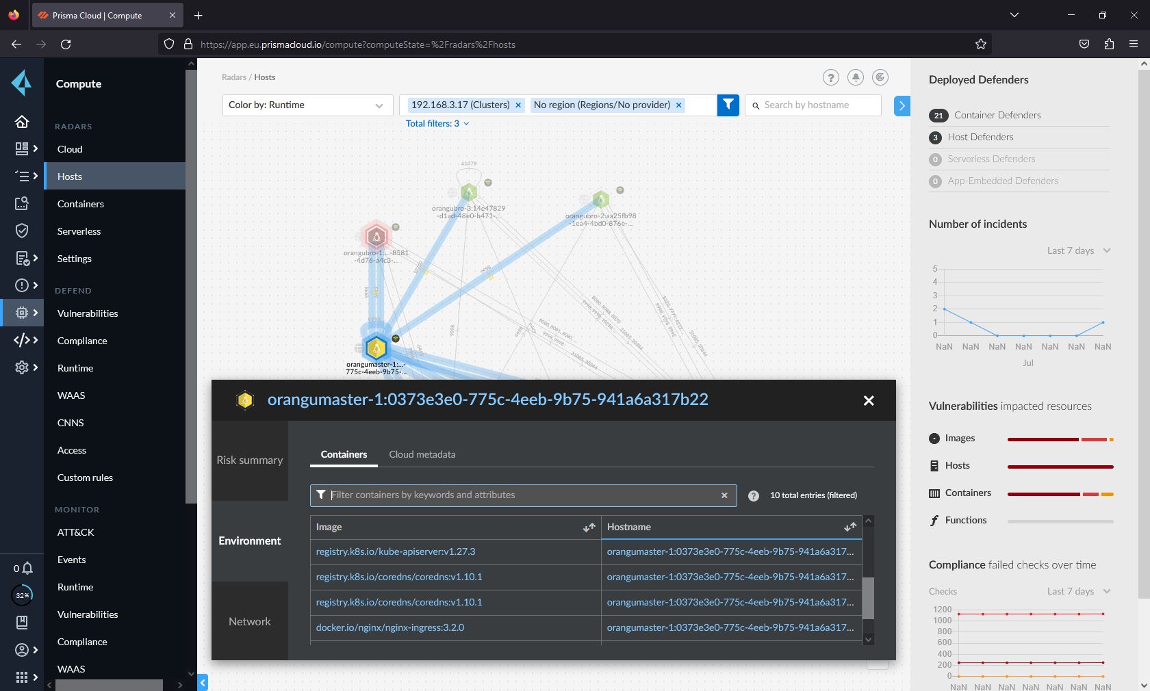This screenshot has width=1150, height=691.
Task: Expand Total filters: 3
Action: click(x=437, y=124)
